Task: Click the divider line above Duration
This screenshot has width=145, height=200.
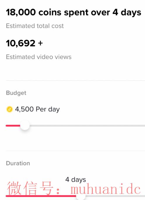Action: click(x=75, y=151)
